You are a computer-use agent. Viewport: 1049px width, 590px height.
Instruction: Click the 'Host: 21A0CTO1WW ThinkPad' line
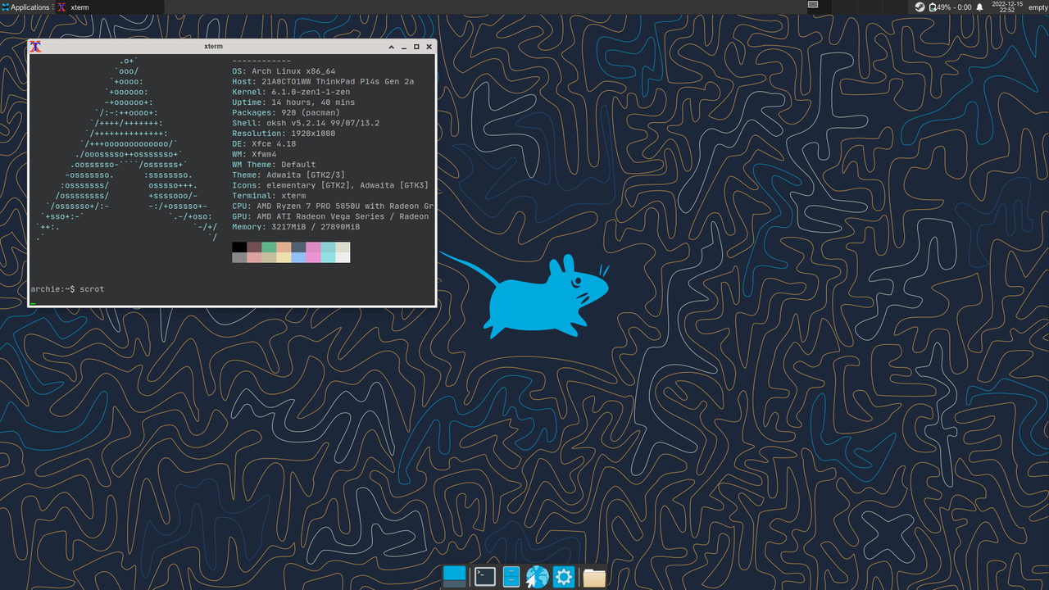[x=323, y=82]
